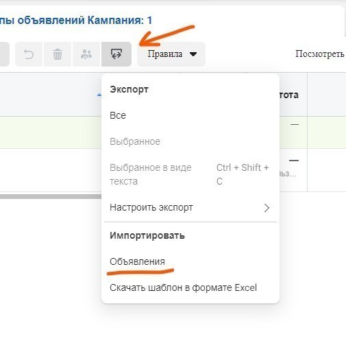346x341 pixels.
Task: Select Выбранное export option
Action: (x=190, y=141)
